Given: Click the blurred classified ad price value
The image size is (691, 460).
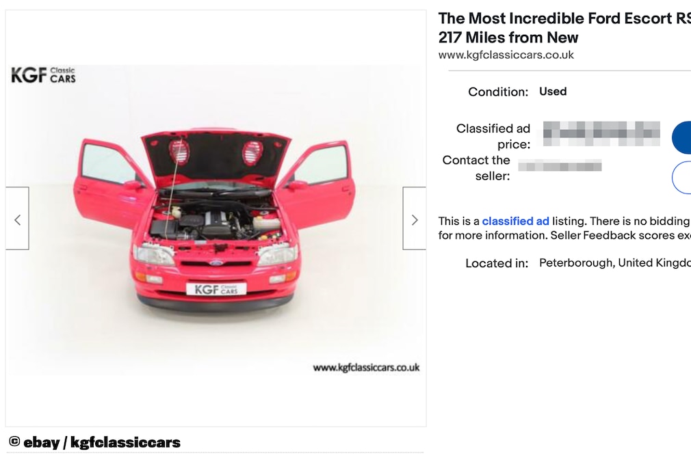Looking at the screenshot, I should point(601,133).
